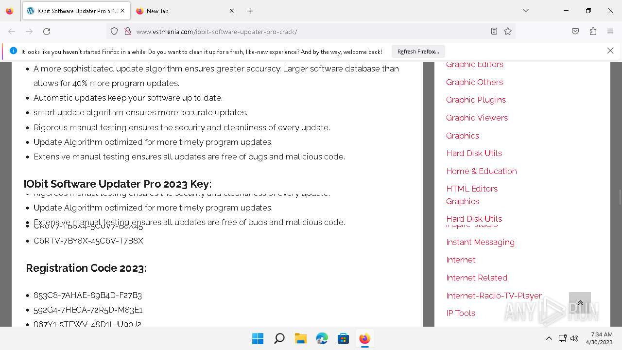Open the Windows Start menu
The width and height of the screenshot is (622, 350).
click(258, 338)
